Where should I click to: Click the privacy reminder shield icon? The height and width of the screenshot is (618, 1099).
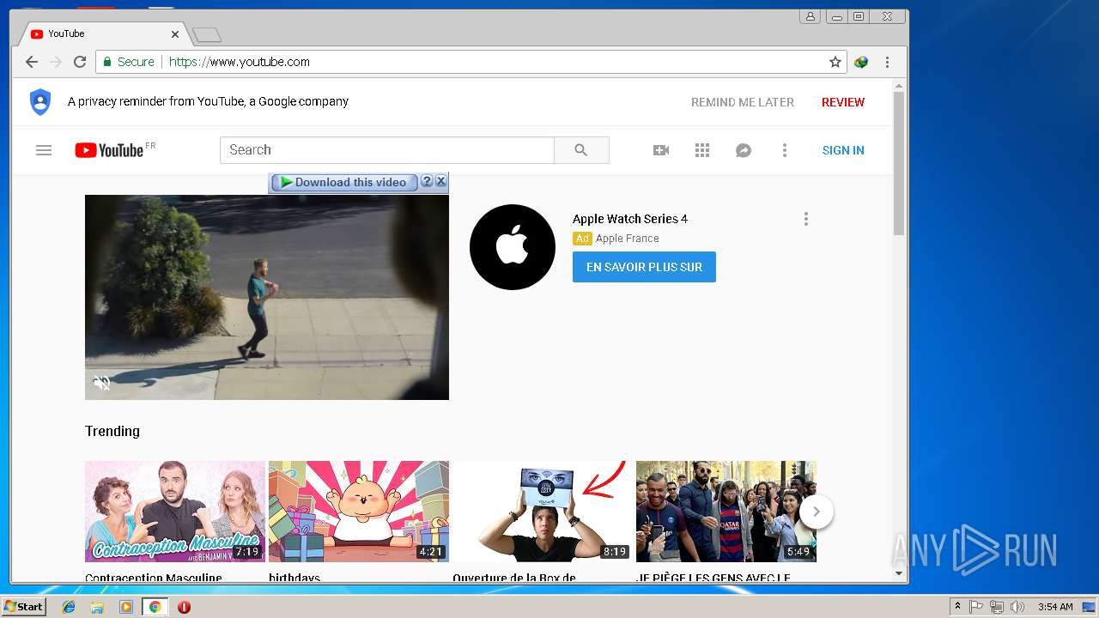(40, 101)
